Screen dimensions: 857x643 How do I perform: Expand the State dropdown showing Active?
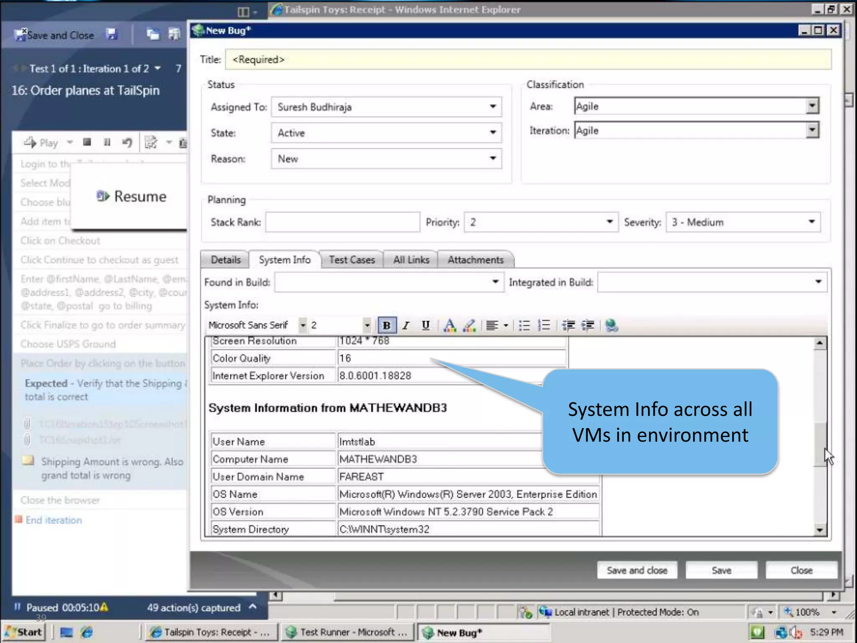tap(493, 133)
